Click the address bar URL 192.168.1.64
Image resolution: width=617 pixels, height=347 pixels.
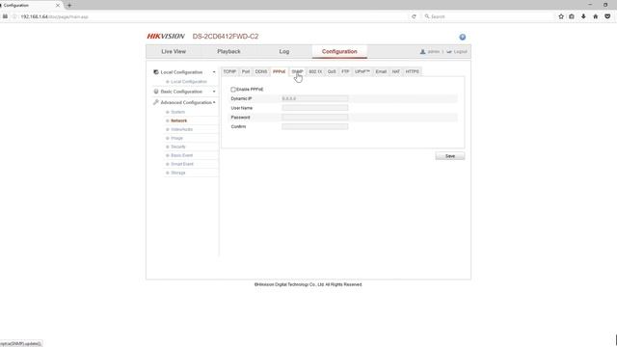click(35, 16)
